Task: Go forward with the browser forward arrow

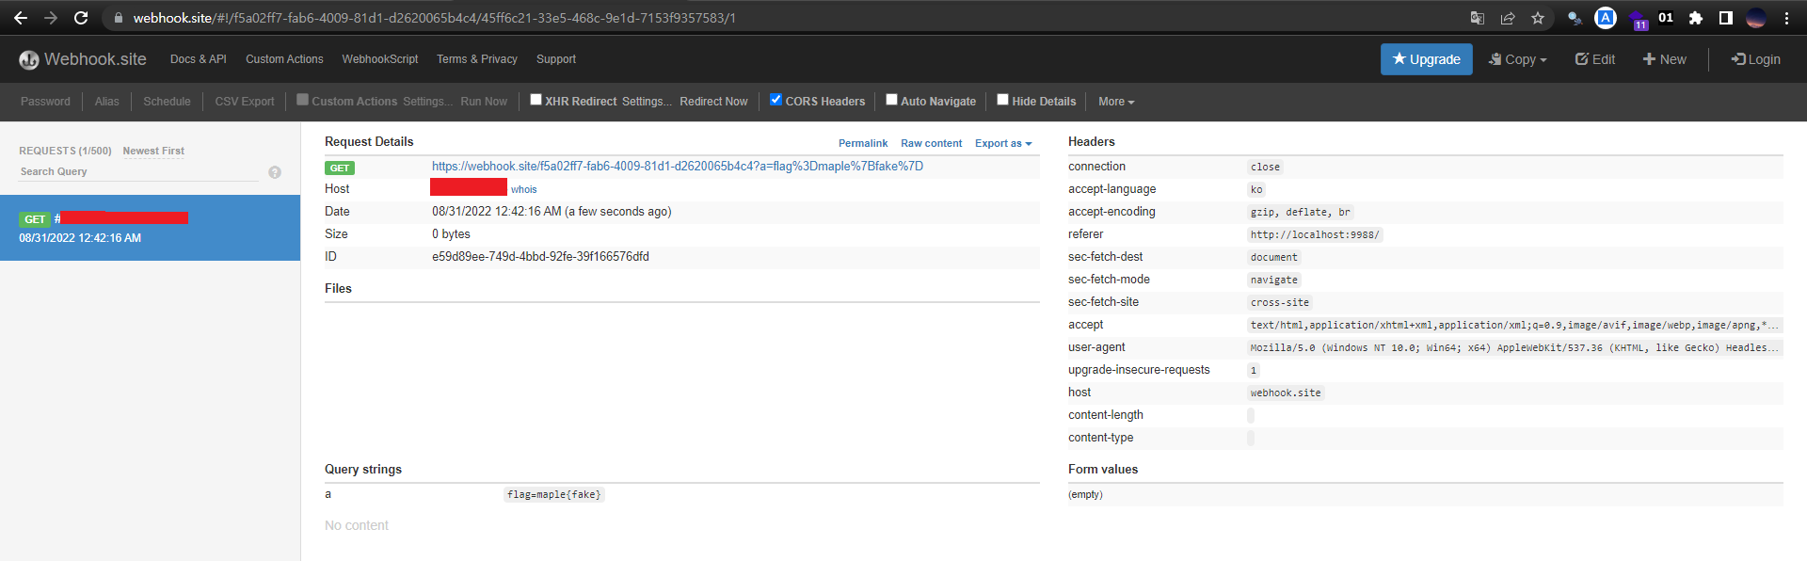Action: [x=51, y=18]
